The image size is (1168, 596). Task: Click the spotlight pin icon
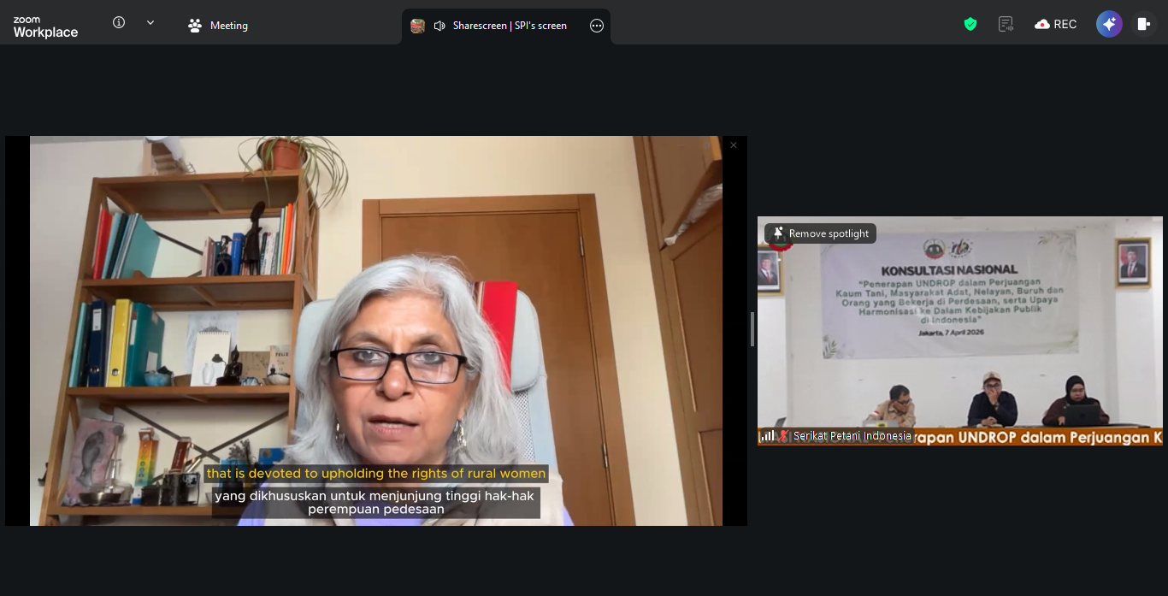[x=778, y=233]
